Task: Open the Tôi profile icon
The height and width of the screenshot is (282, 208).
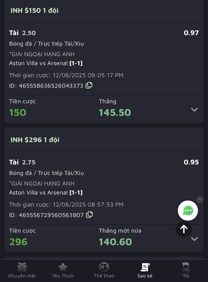Action: coord(186,267)
